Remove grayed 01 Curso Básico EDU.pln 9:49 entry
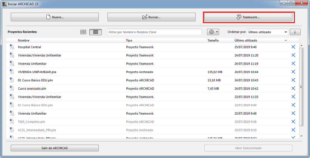The image size is (310, 158). click(293, 105)
